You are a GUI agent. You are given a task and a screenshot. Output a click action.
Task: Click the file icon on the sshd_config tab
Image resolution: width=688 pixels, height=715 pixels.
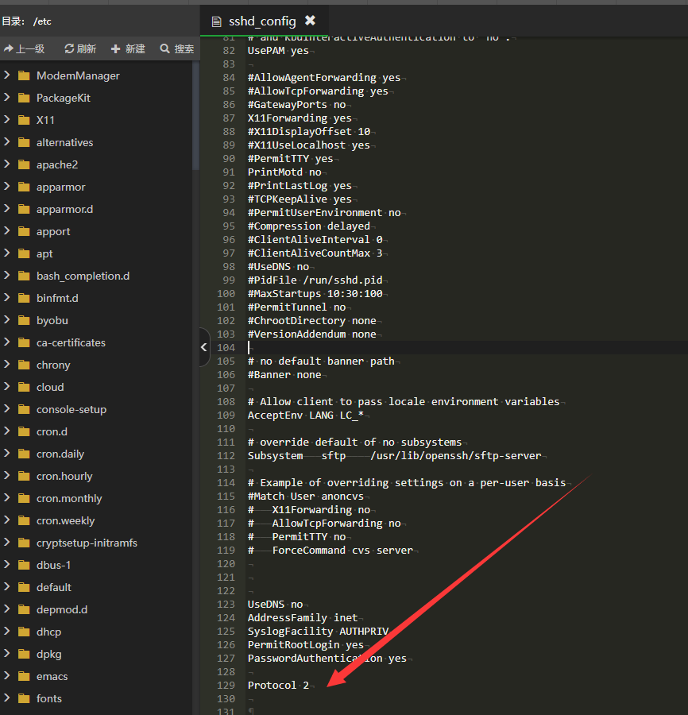tap(216, 21)
